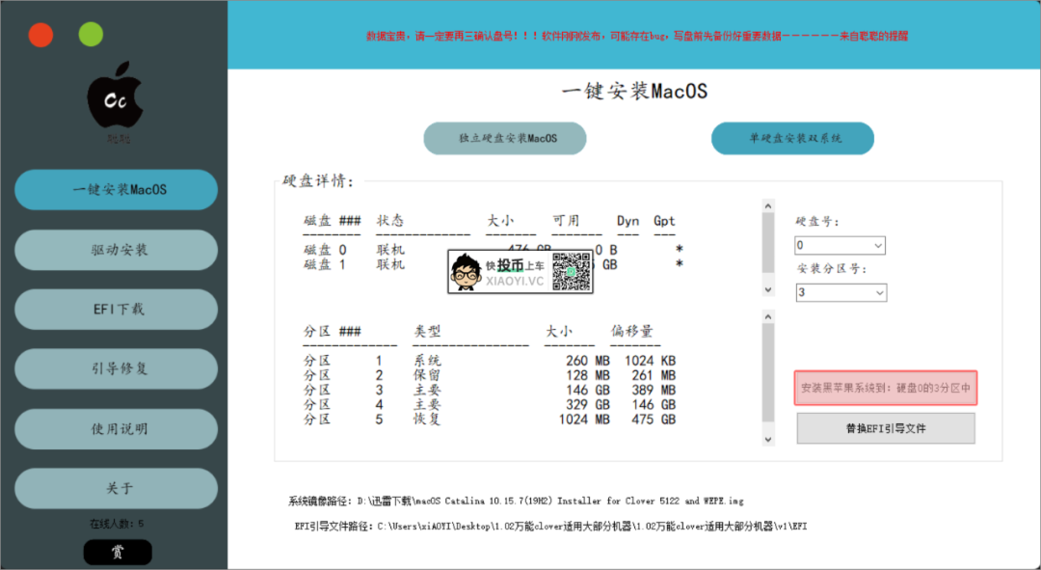Click the disk list scrollbar thumb
Image resolution: width=1041 pixels, height=570 pixels.
pos(768,243)
